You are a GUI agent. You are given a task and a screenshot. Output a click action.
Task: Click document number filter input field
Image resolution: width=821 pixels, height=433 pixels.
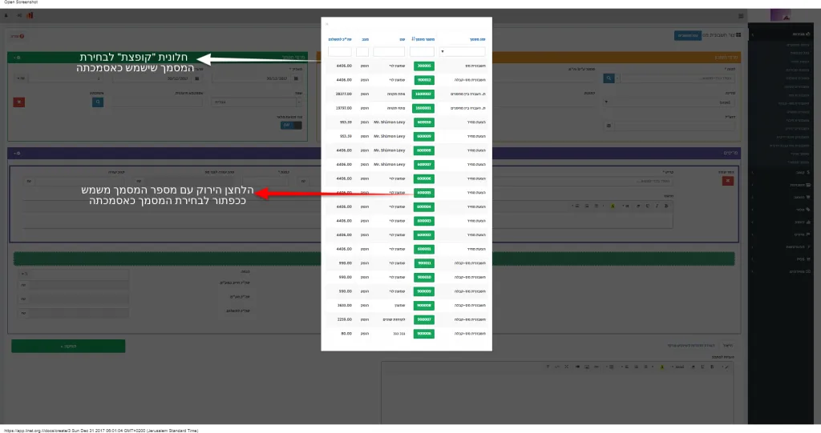tap(422, 52)
